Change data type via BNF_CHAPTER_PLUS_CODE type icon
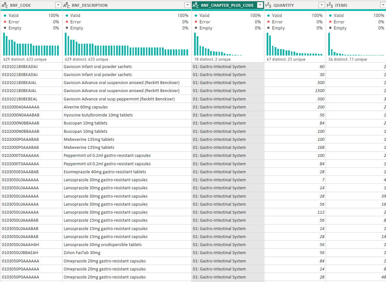 (196, 5)
